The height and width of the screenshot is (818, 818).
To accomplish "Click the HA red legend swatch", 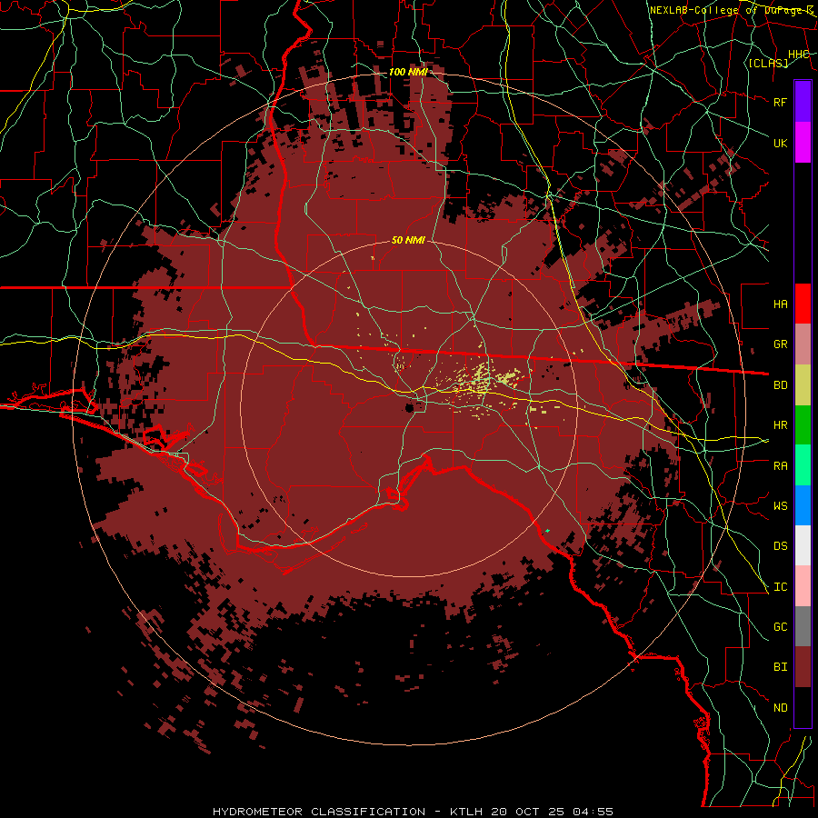I will 803,304.
